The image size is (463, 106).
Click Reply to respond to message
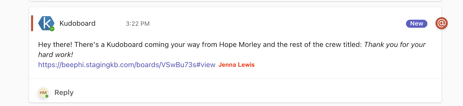click(64, 92)
